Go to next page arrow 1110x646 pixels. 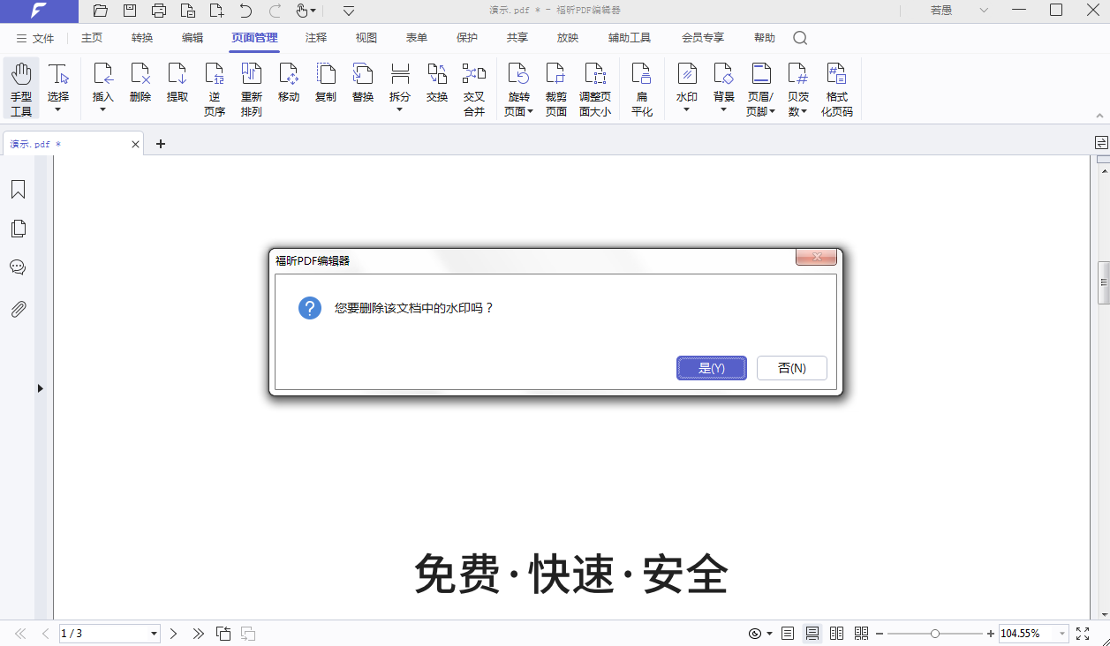click(174, 634)
